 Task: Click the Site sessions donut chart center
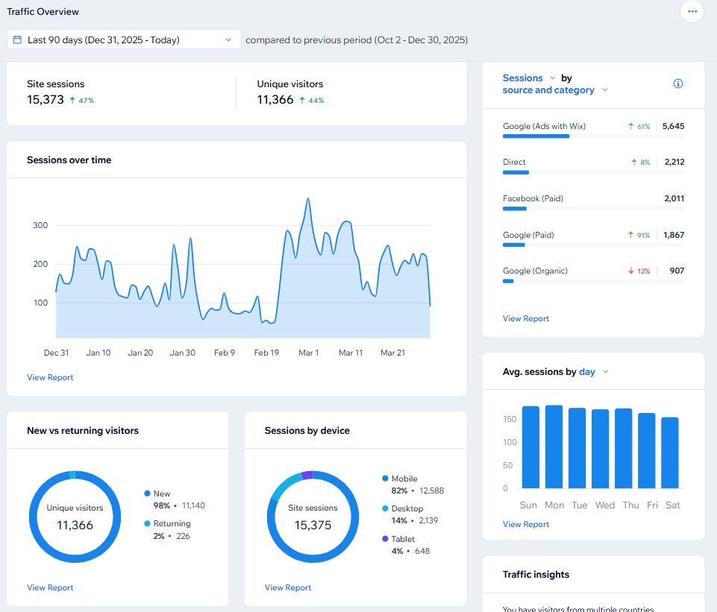click(x=313, y=517)
